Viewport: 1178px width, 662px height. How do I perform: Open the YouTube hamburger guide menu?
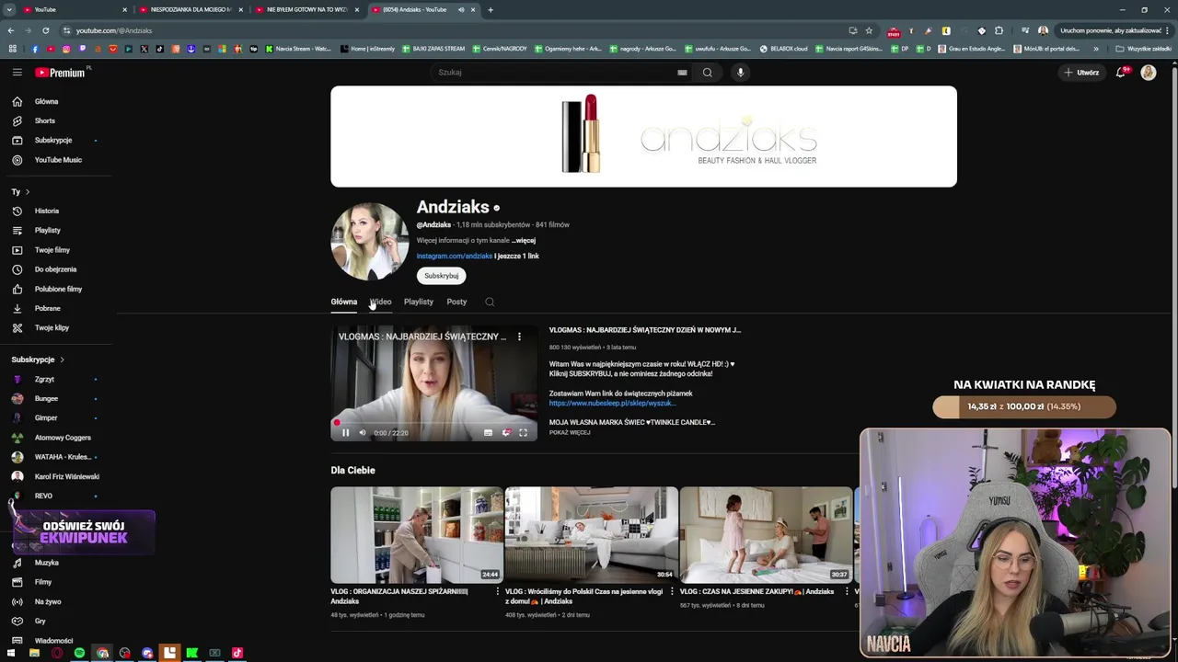(x=17, y=72)
